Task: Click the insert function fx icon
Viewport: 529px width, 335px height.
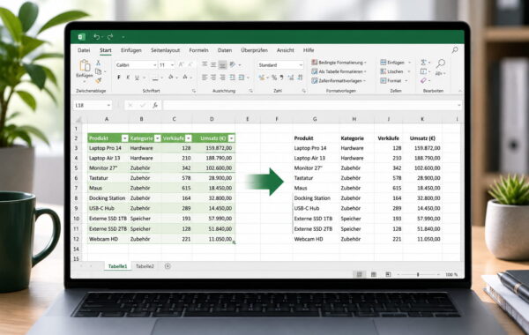Action: [155, 105]
